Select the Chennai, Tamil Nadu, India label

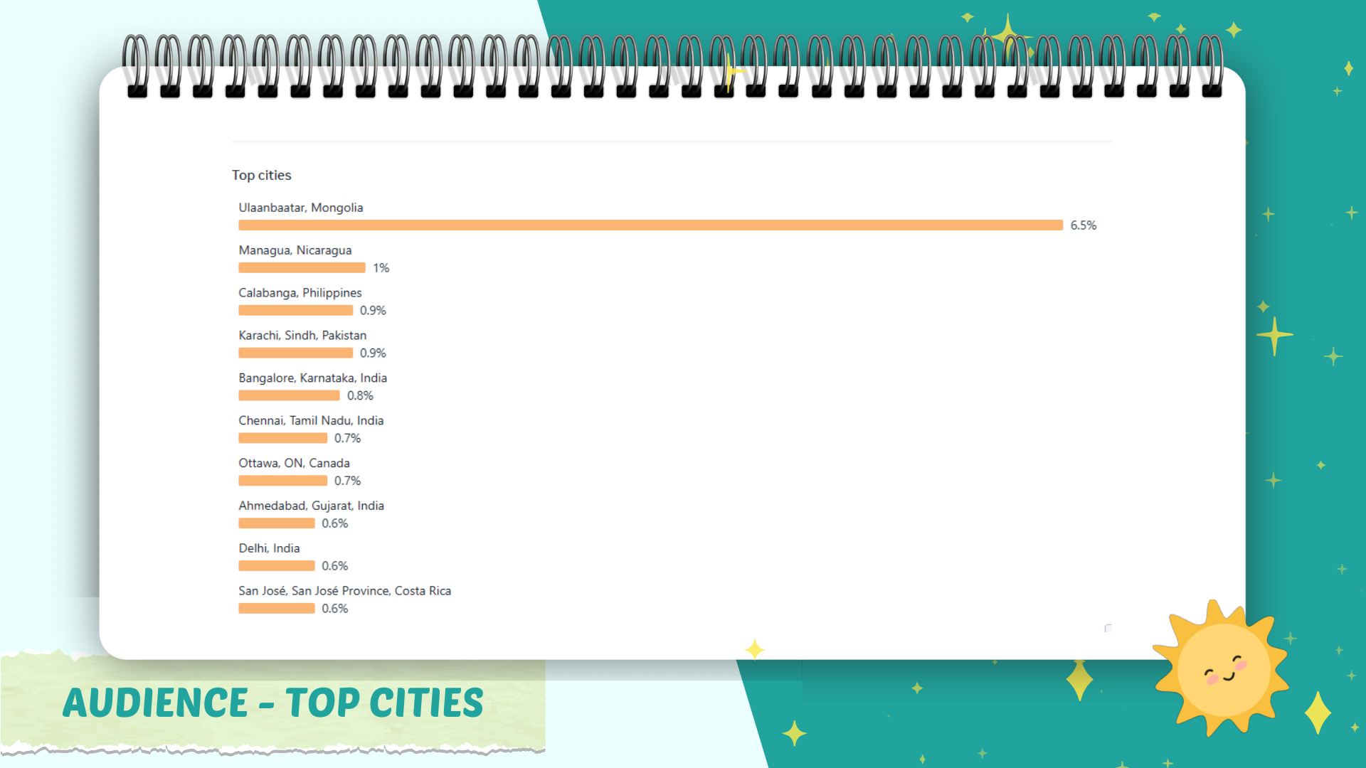[311, 421]
